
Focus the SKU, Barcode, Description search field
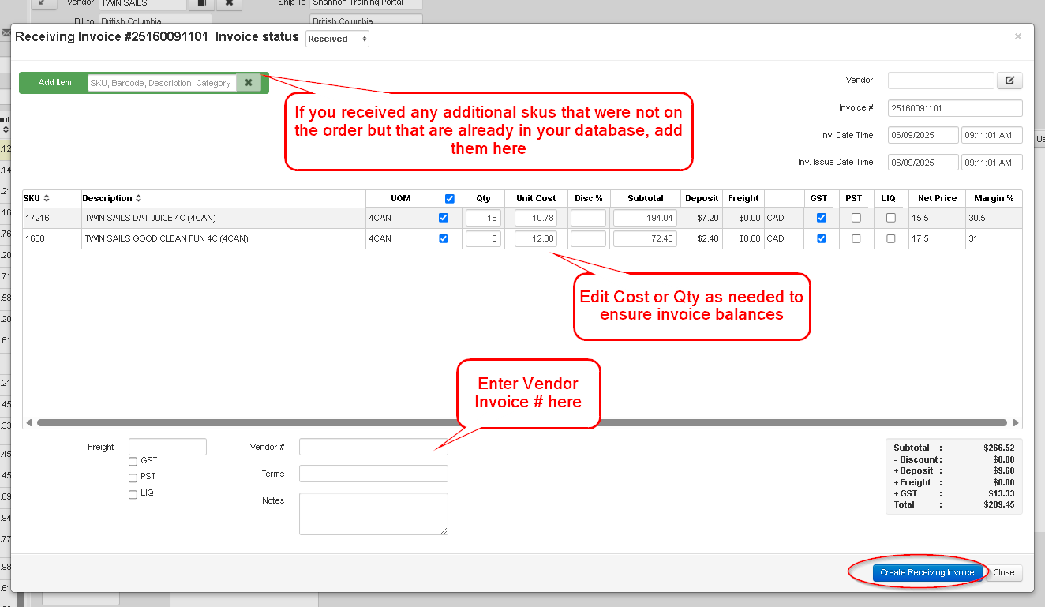click(x=162, y=83)
